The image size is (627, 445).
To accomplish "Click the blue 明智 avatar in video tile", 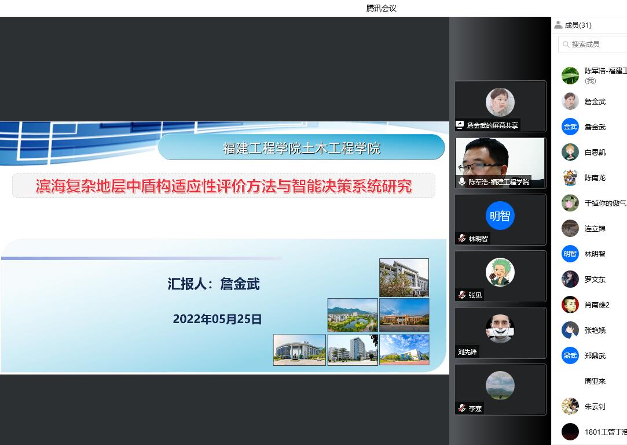I will pyautogui.click(x=500, y=216).
